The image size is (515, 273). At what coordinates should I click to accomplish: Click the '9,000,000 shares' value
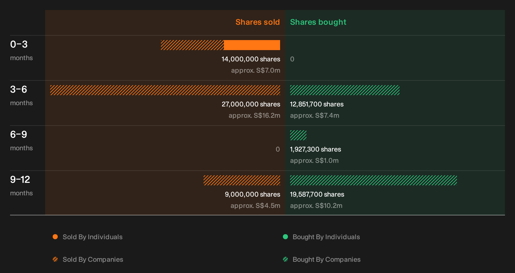point(252,194)
